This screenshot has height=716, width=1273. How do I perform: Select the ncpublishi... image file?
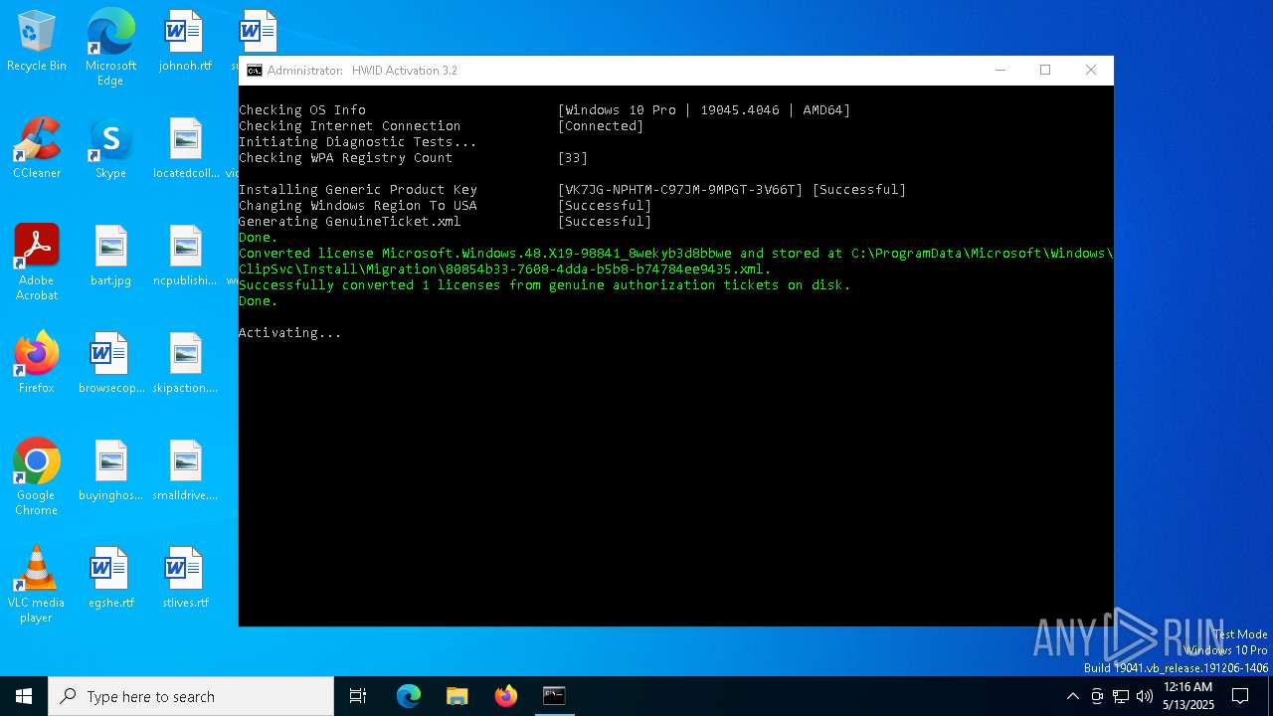[x=185, y=257]
